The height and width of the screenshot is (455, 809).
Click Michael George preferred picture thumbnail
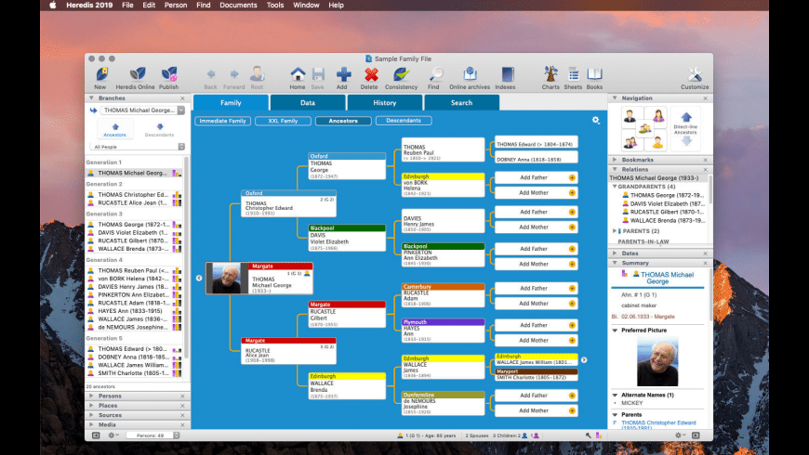click(657, 362)
